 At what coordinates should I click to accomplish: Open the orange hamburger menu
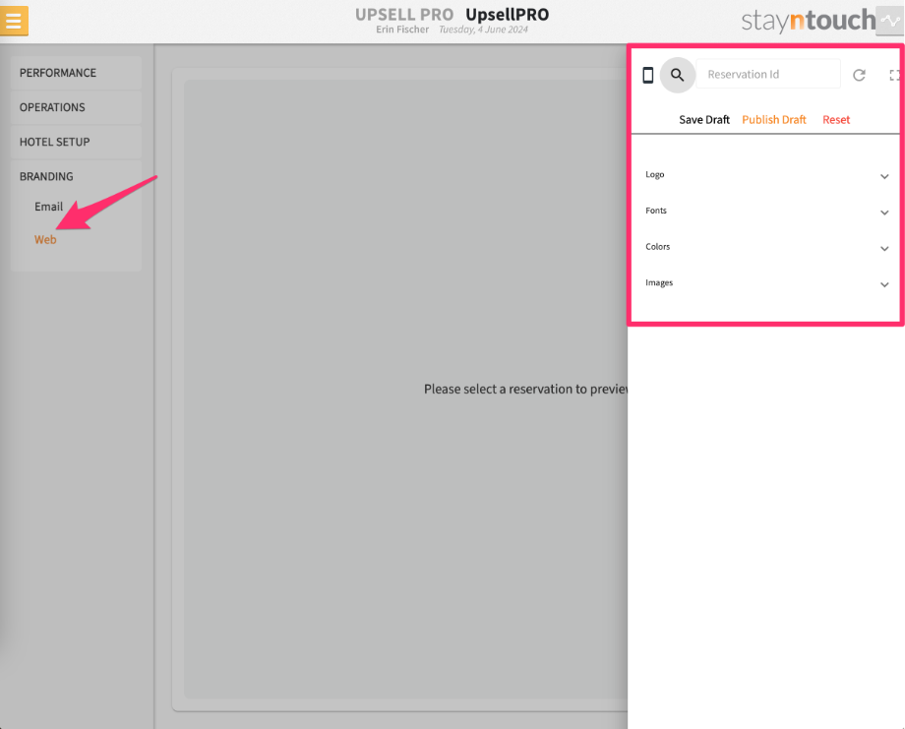pyautogui.click(x=14, y=21)
